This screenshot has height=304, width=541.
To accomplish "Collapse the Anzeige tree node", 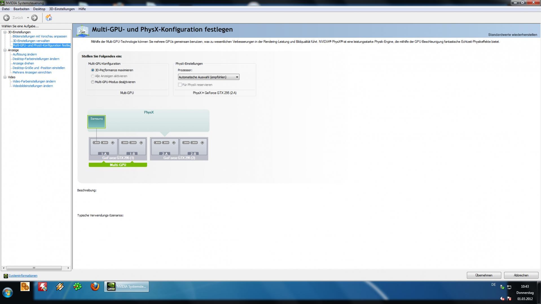I will tap(5, 50).
